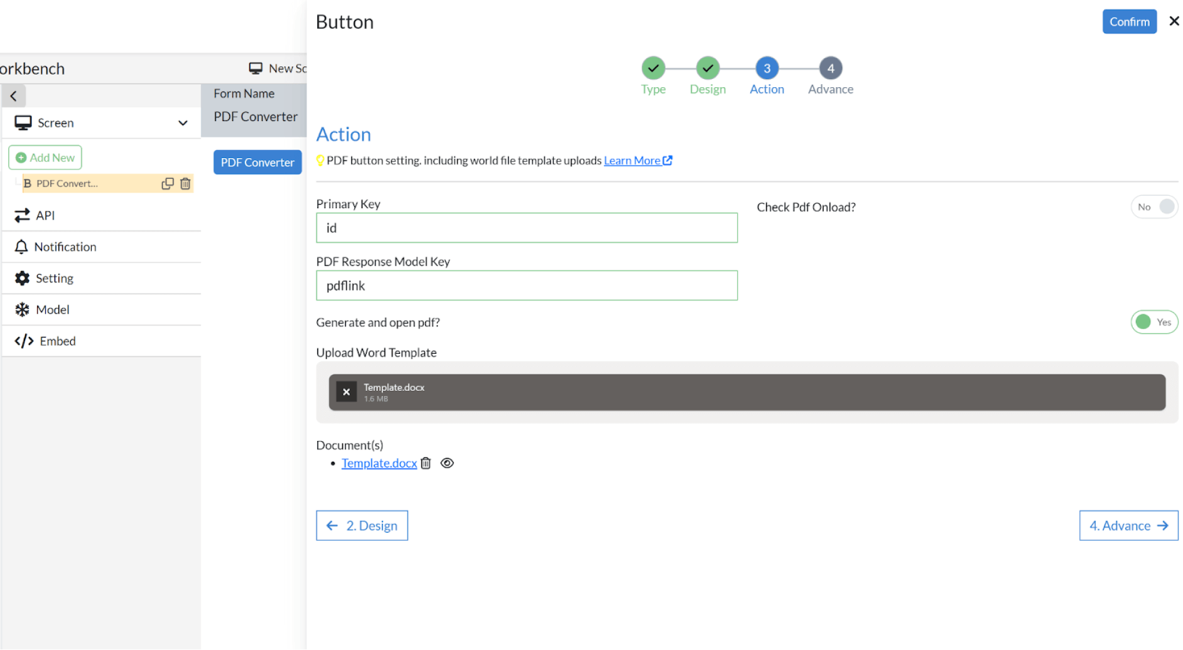Open the Notification bell section
The width and height of the screenshot is (1183, 650).
pyautogui.click(x=102, y=247)
